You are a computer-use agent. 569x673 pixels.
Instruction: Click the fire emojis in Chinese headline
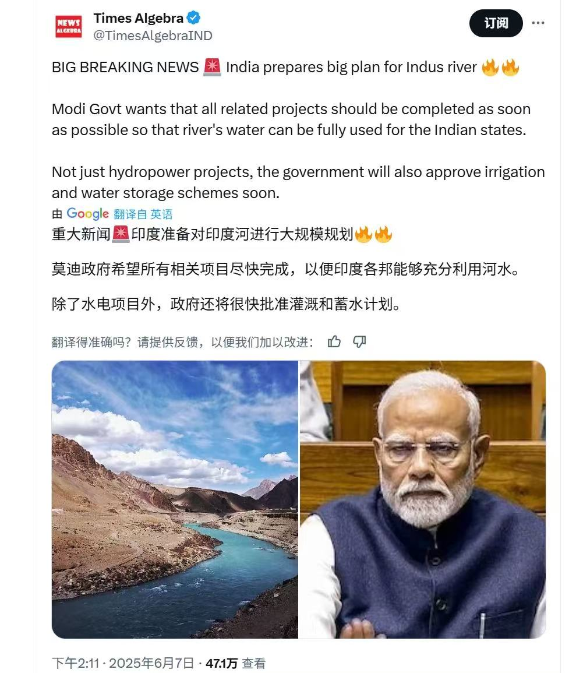(373, 234)
